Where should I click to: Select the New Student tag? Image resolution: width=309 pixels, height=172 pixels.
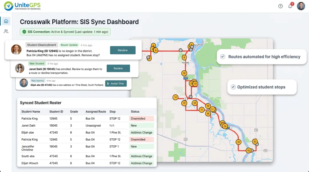tap(37, 64)
